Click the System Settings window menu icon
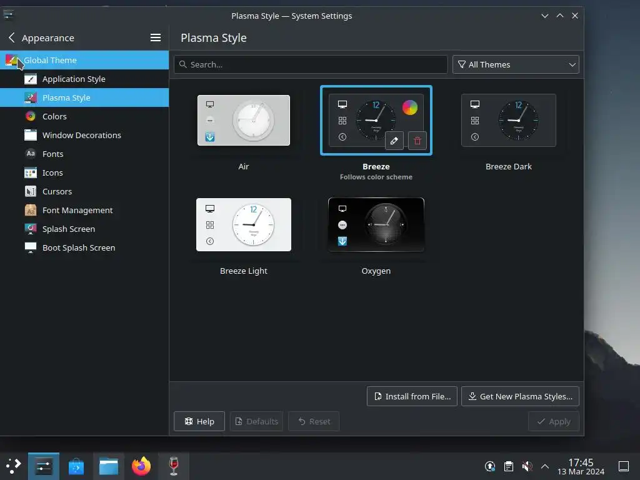The height and width of the screenshot is (480, 640). coord(8,15)
